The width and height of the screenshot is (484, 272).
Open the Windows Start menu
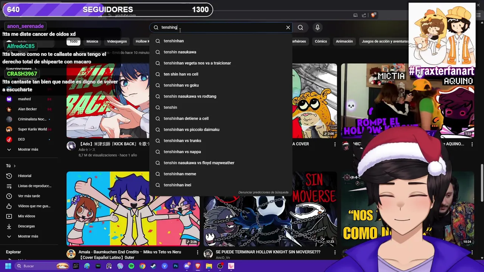8,266
